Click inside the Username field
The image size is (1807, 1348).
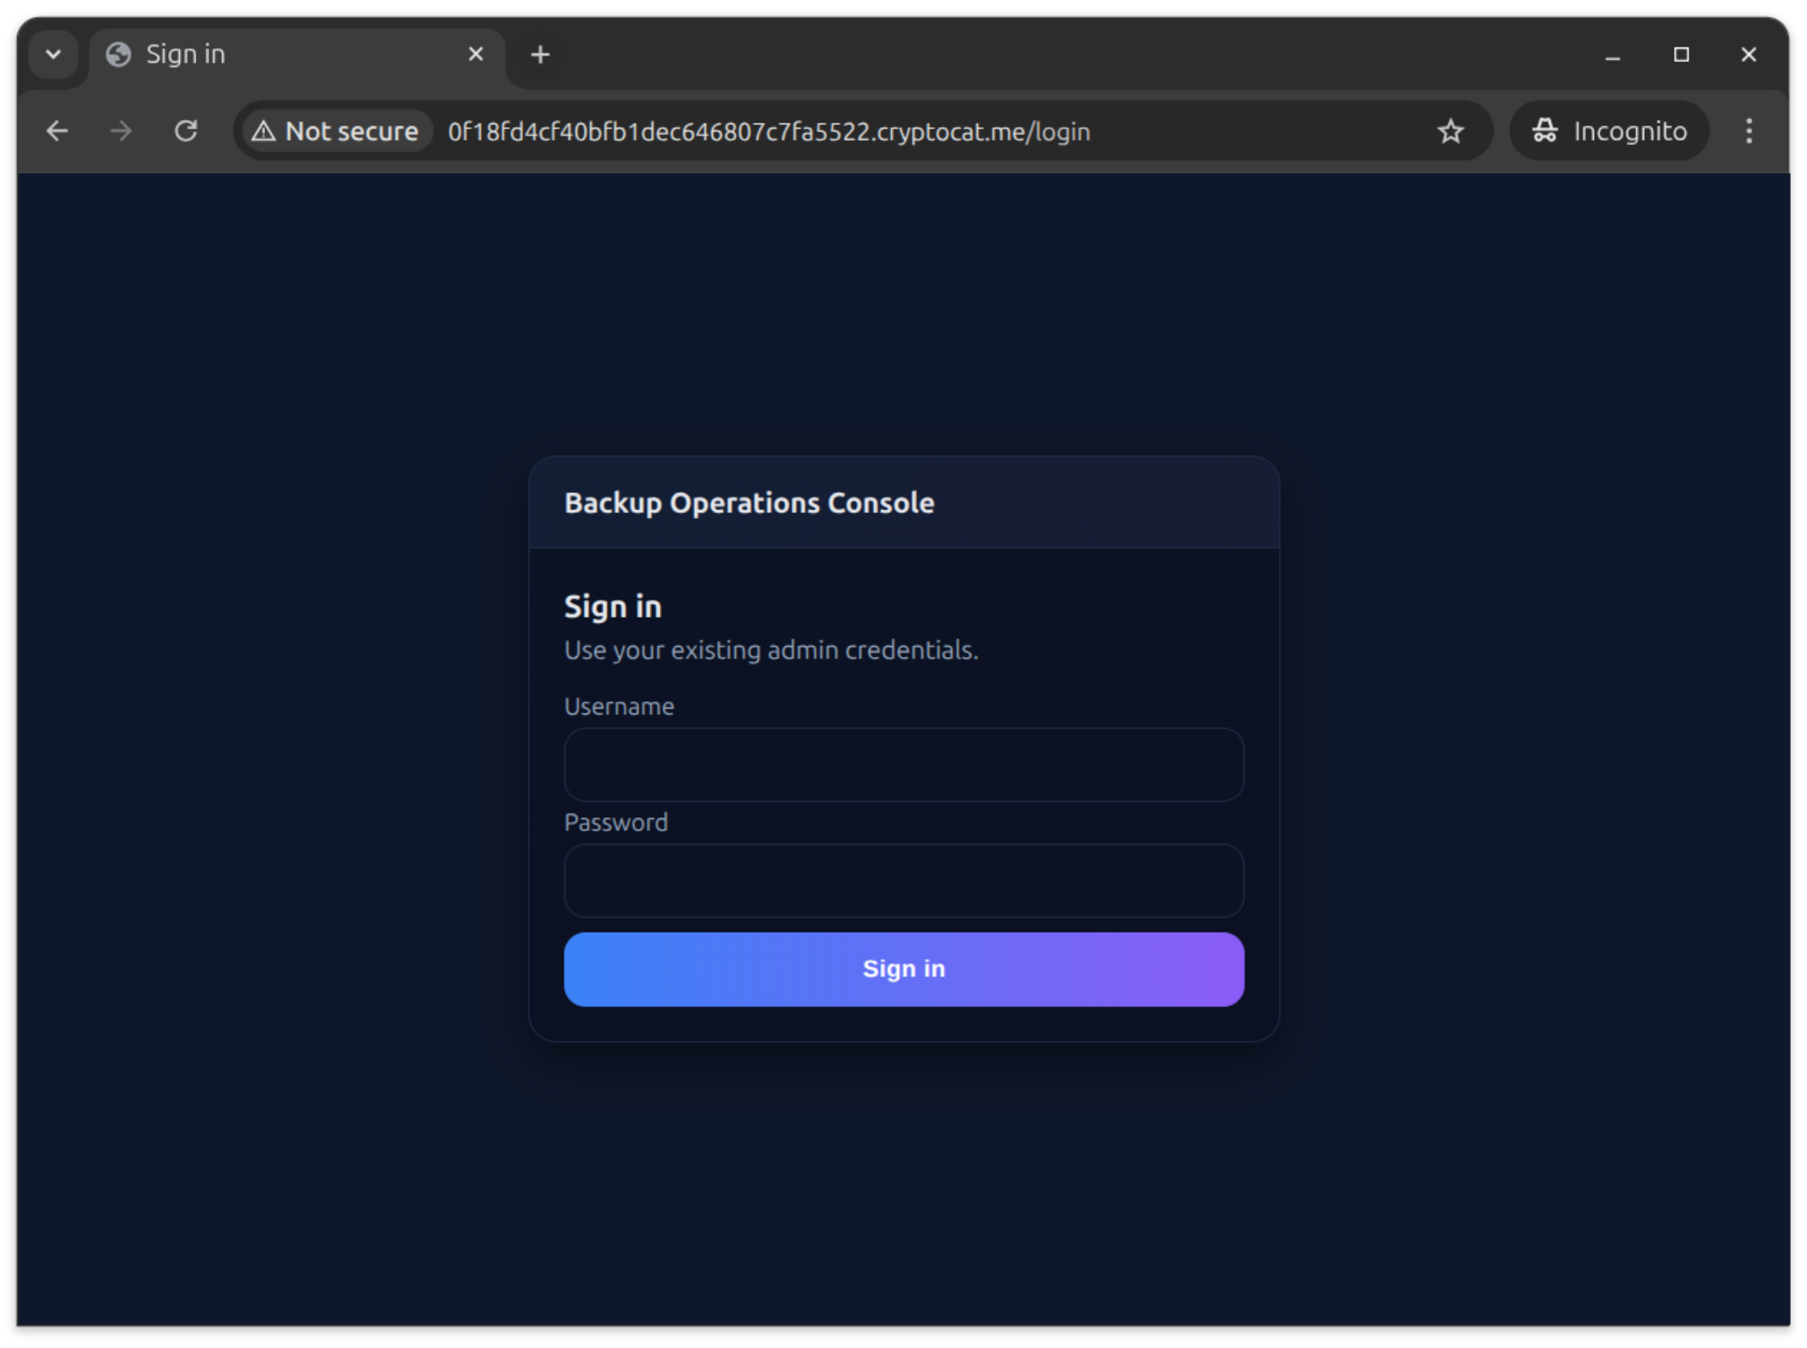tap(903, 764)
